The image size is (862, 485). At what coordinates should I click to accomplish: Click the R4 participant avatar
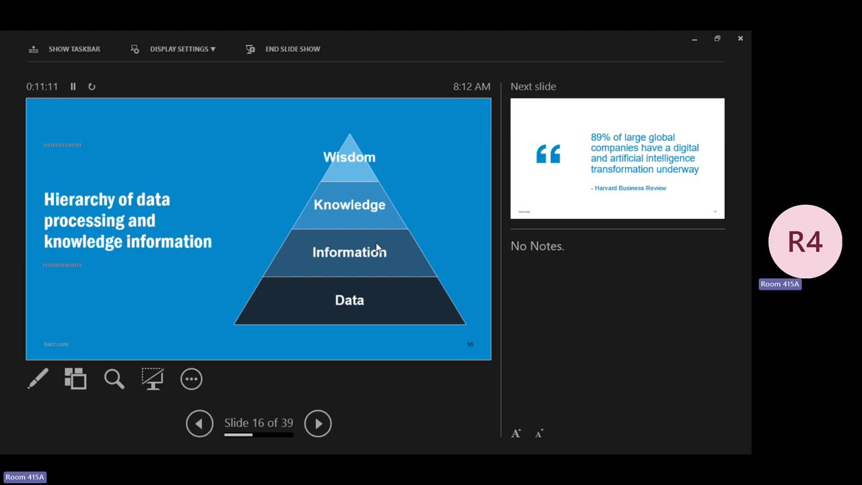pos(805,242)
